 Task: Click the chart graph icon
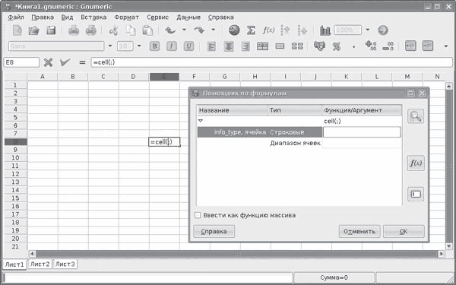tap(325, 30)
